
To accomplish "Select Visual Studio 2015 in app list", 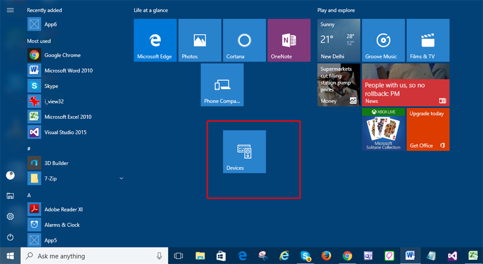I will (65, 132).
